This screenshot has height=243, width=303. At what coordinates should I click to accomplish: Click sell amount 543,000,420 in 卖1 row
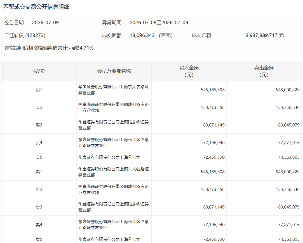pos(288,172)
